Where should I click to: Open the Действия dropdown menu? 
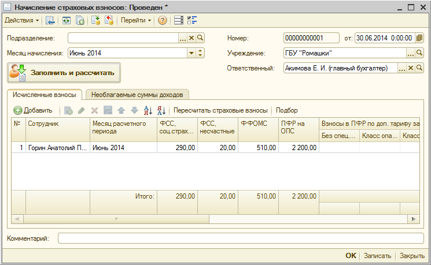tap(22, 20)
